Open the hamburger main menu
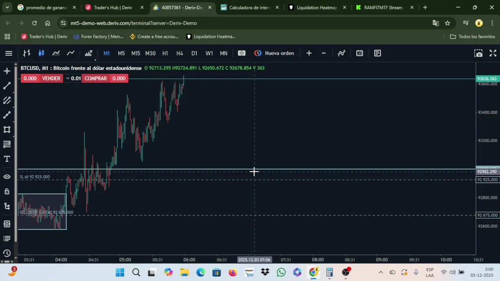This screenshot has height=281, width=500. [9, 53]
